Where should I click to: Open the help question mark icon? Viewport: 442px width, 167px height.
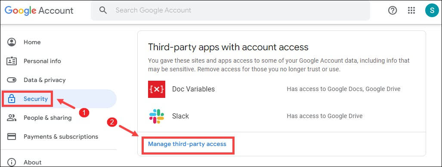[393, 10]
